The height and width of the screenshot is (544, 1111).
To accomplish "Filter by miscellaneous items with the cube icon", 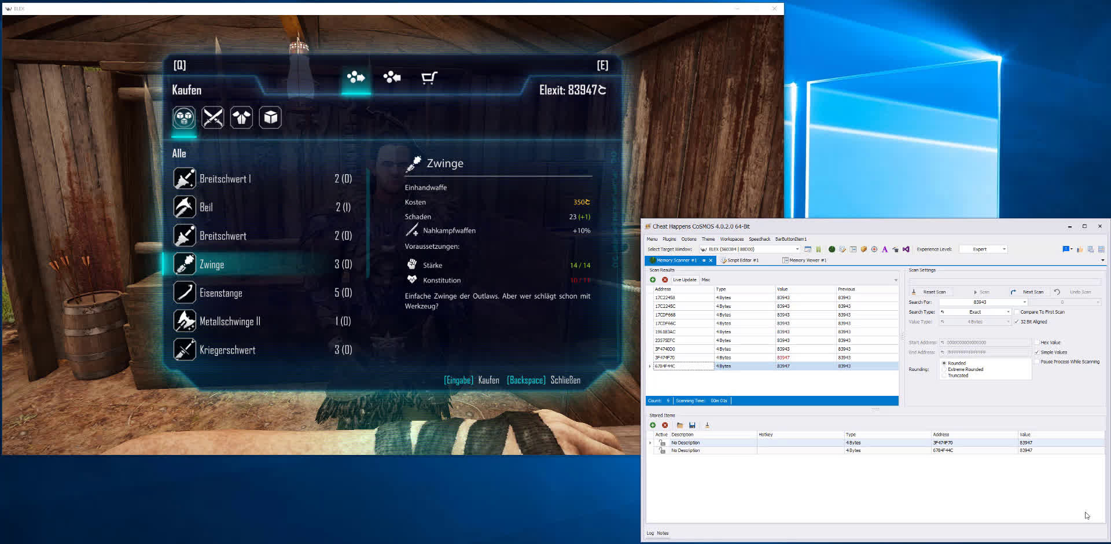I will [270, 117].
